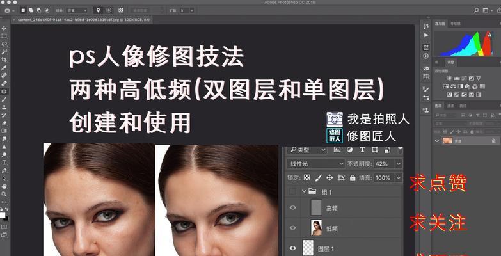Viewport: 501px width, 256px height.
Task: Add a Curves adjustment layer
Action: click(x=465, y=79)
